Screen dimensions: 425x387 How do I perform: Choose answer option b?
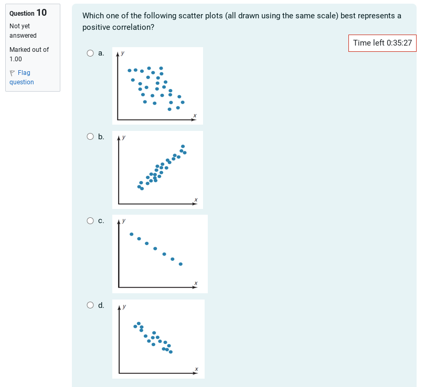90,137
